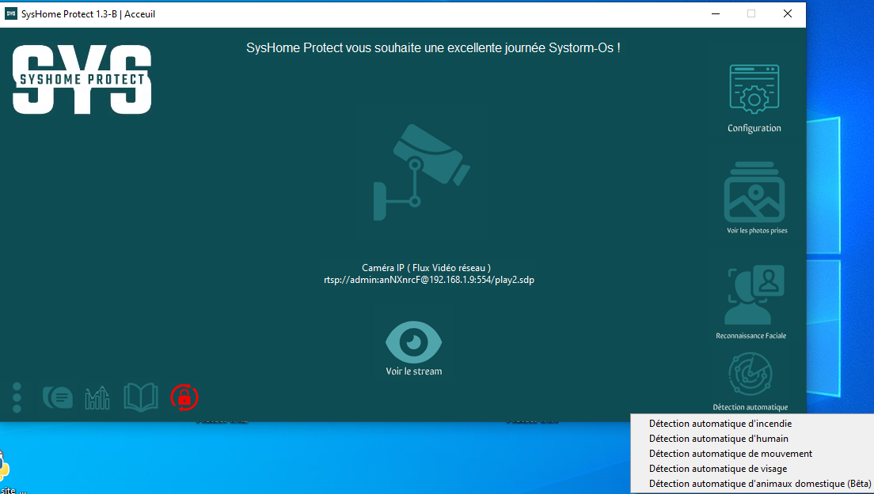Click the 'Détection automatique' label
This screenshot has width=874, height=494.
[x=750, y=407]
